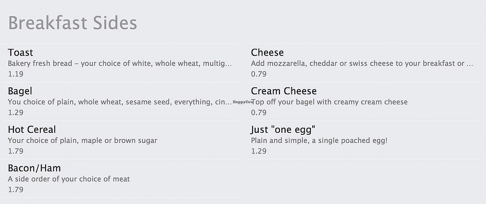486x204 pixels.
Task: Choose the Bacon/Ham side item
Action: 34,168
